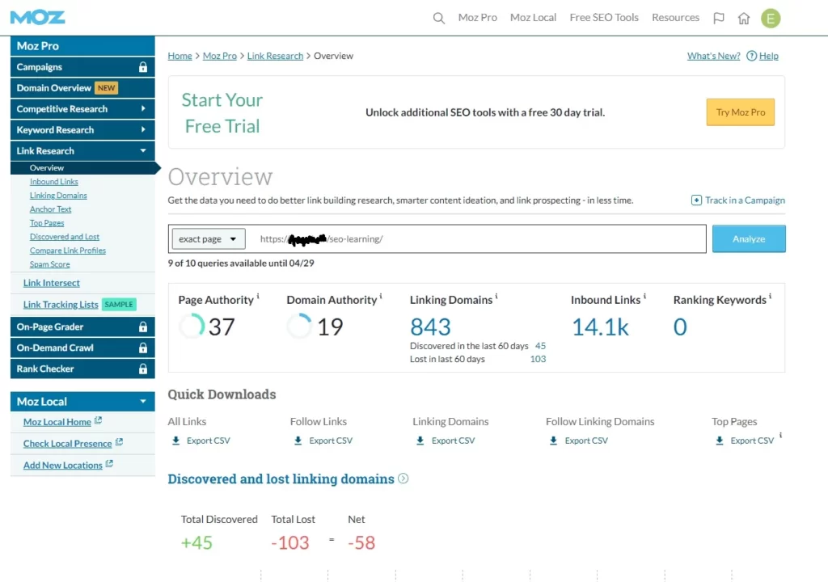Click the Analyze button
The image size is (828, 582).
click(749, 238)
